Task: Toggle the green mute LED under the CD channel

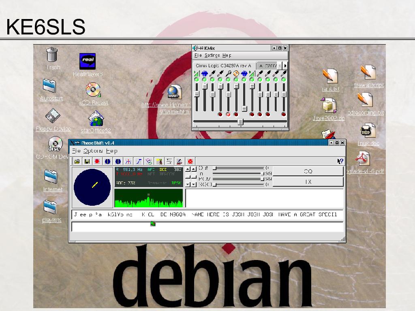Action: (236, 79)
